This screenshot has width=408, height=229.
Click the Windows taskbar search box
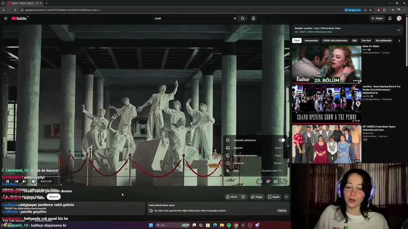pyautogui.click(x=172, y=225)
